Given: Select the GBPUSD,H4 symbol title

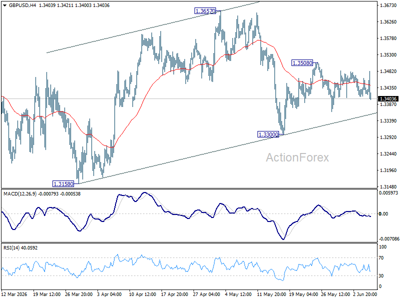Looking at the screenshot, I should point(22,5).
